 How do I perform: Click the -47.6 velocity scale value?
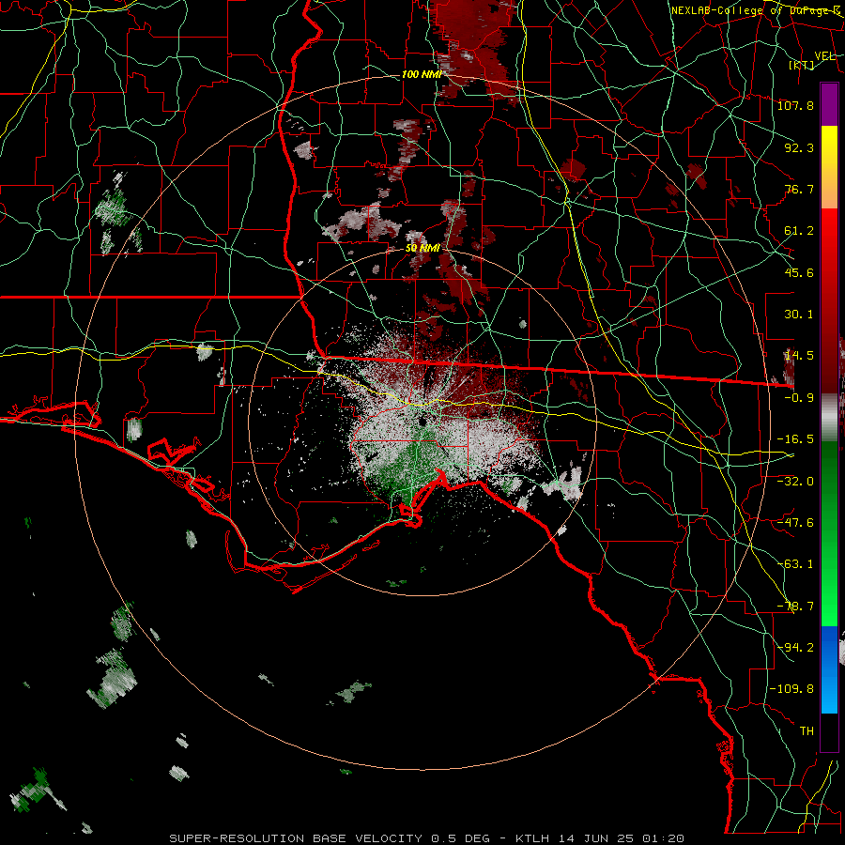795,523
